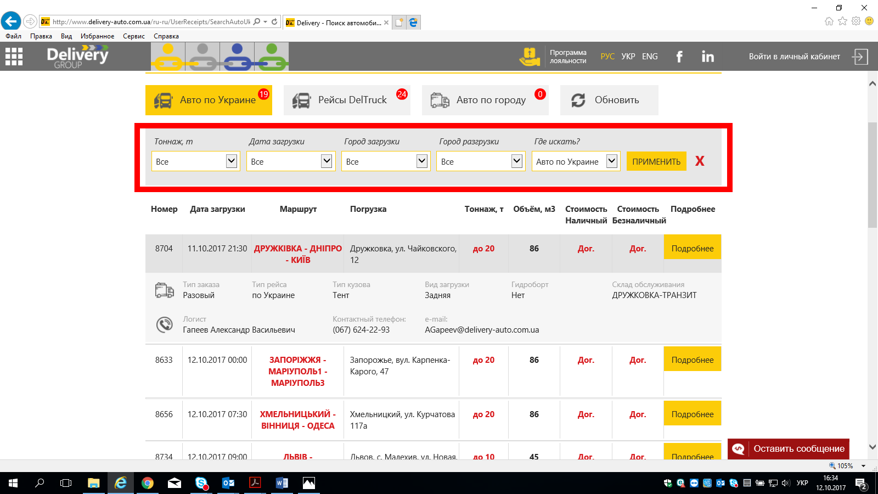Click the УКР keyboard language indicator
The image size is (878, 494).
point(802,483)
